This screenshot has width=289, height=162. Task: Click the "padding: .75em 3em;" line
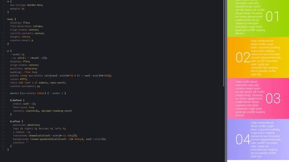[23, 72]
